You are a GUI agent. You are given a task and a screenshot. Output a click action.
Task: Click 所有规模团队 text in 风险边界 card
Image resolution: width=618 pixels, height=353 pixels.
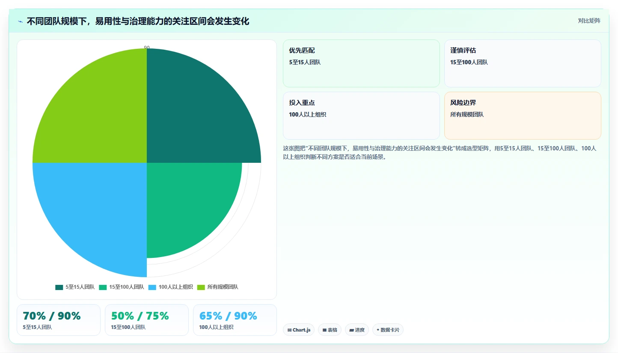467,114
